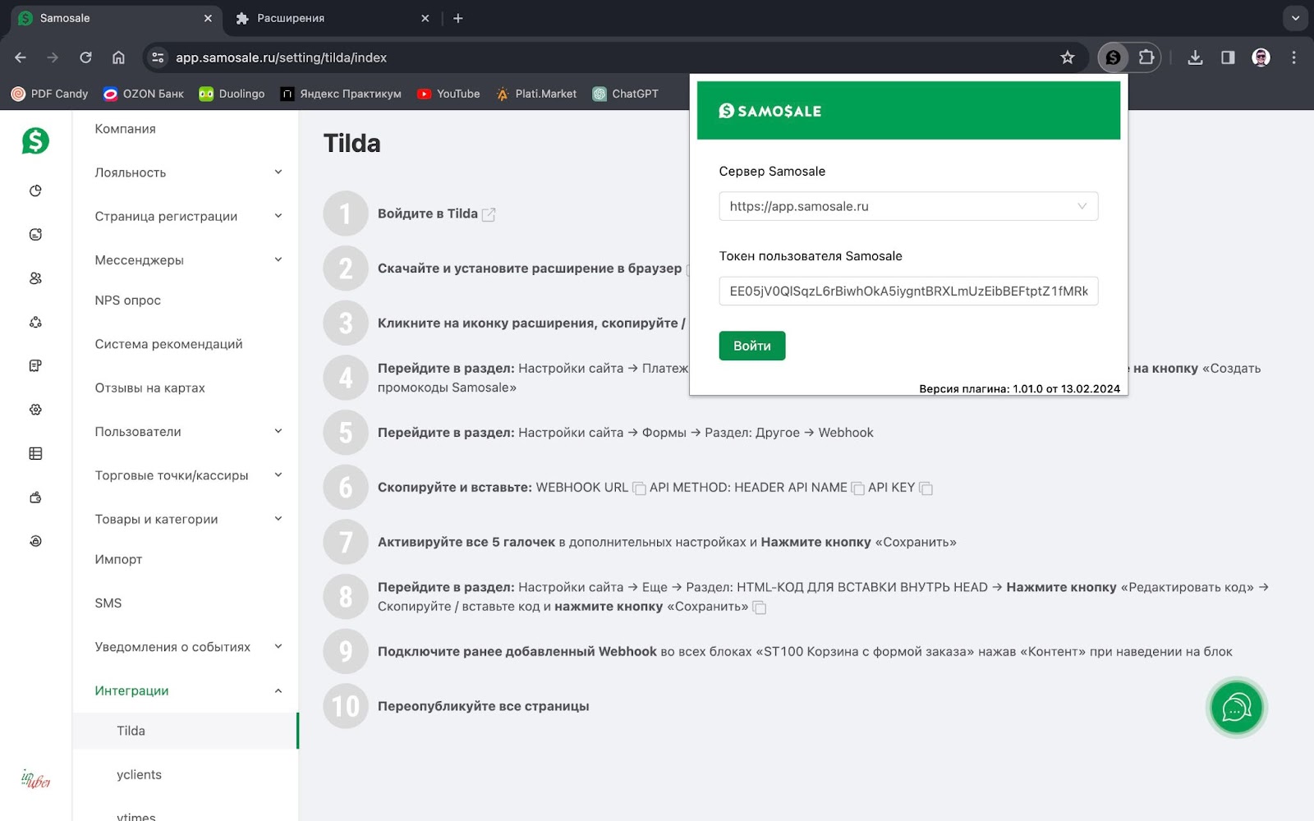Screen dimensions: 1314x821
Task: Toggle the browser side panel icon
Action: pyautogui.click(x=1228, y=57)
